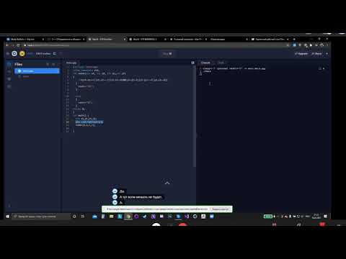The height and width of the screenshot is (259, 346).
Task: Select the fourth browser tab
Action: (148, 39)
